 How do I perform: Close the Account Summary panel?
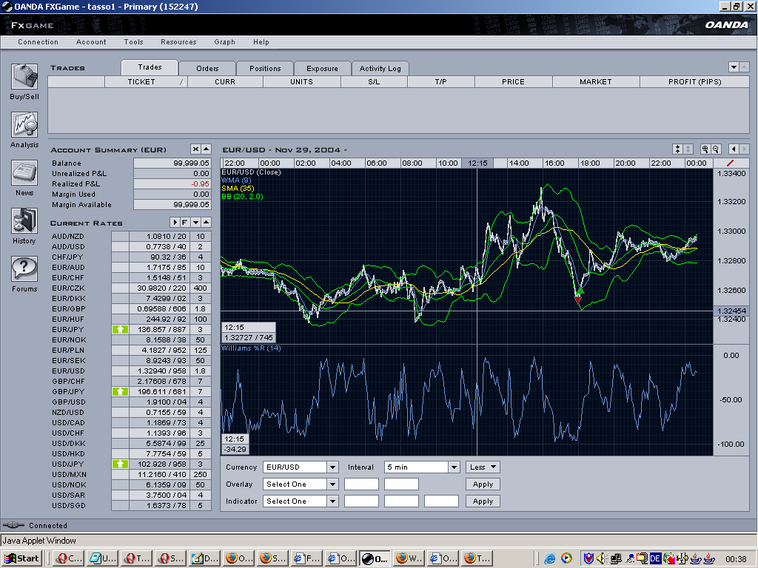(x=195, y=149)
